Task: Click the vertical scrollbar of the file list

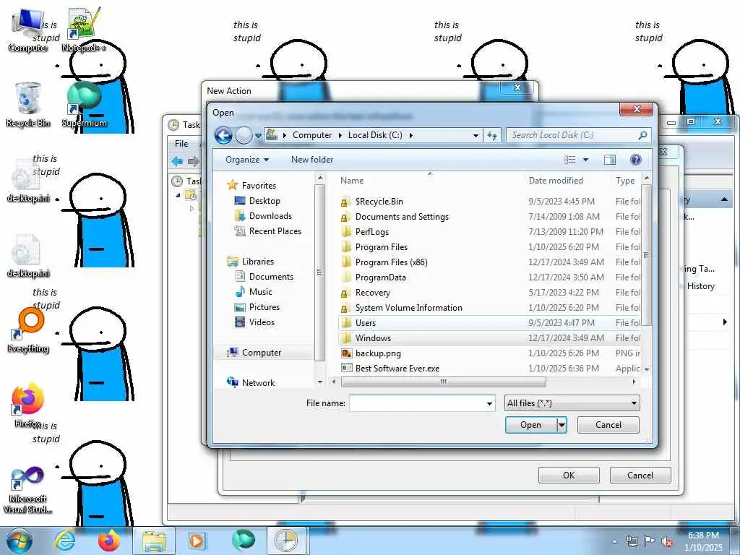Action: click(647, 255)
